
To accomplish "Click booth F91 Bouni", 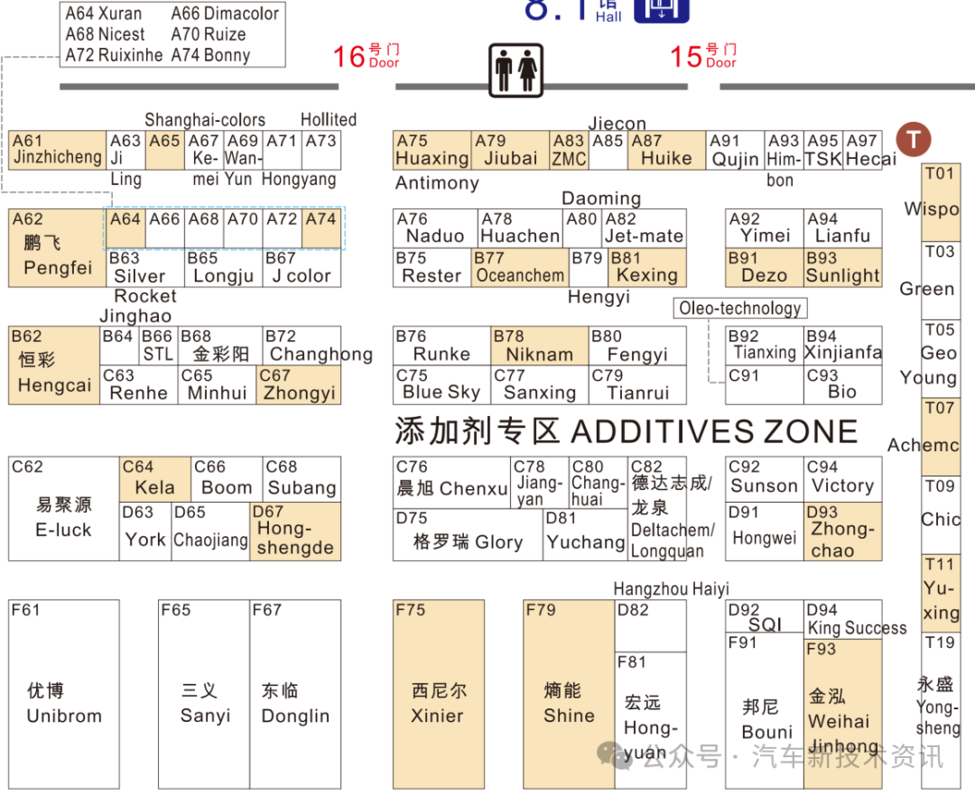I will [x=765, y=710].
